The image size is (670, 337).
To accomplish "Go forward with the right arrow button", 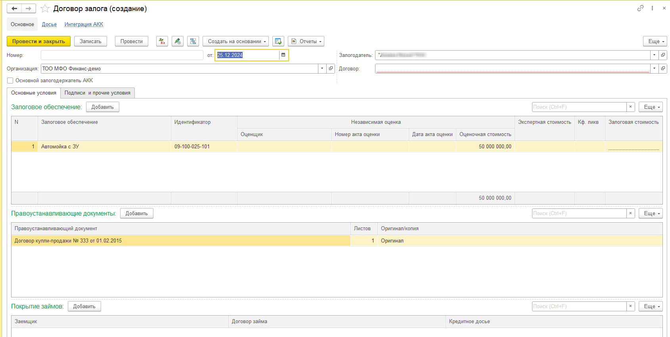I will point(29,8).
